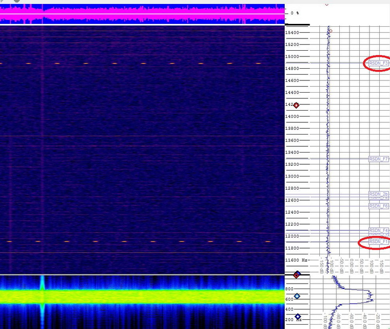Click the -150 dB label on upper spectrum graph
Viewport: 390px width, 329px height.
coord(321,266)
